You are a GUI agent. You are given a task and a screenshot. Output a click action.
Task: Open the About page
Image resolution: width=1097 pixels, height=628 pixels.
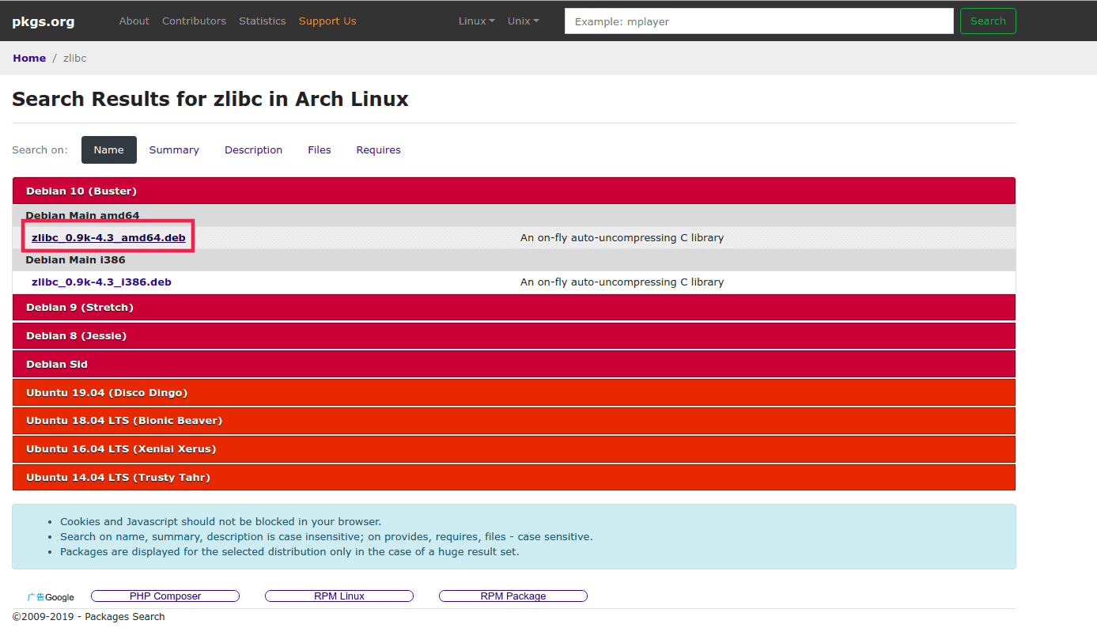click(x=134, y=21)
